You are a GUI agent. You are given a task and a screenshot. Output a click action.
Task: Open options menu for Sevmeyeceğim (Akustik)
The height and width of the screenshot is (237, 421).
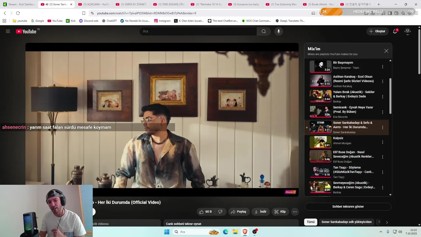click(383, 187)
